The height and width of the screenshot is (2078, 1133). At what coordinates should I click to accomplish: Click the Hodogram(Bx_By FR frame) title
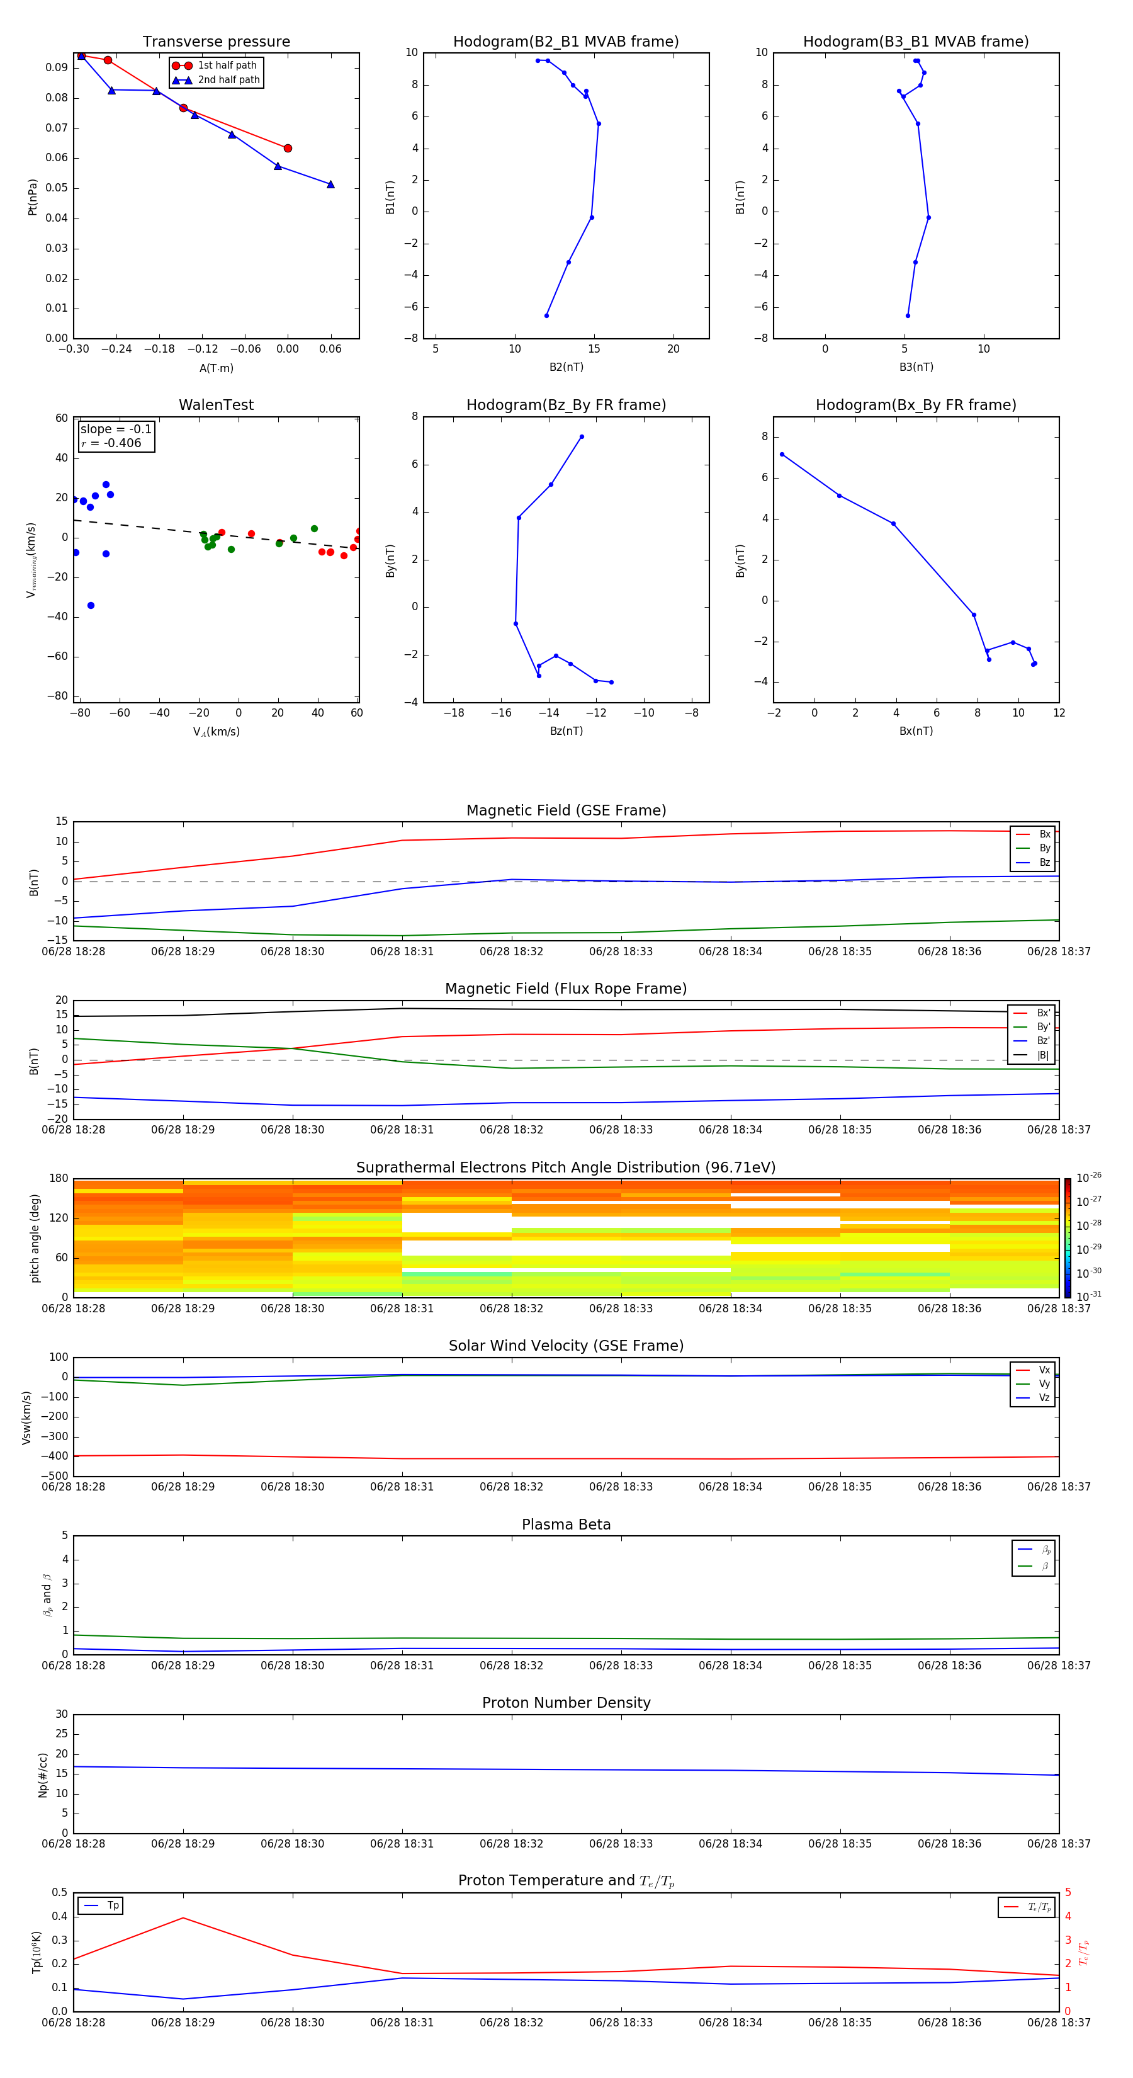[x=916, y=405]
